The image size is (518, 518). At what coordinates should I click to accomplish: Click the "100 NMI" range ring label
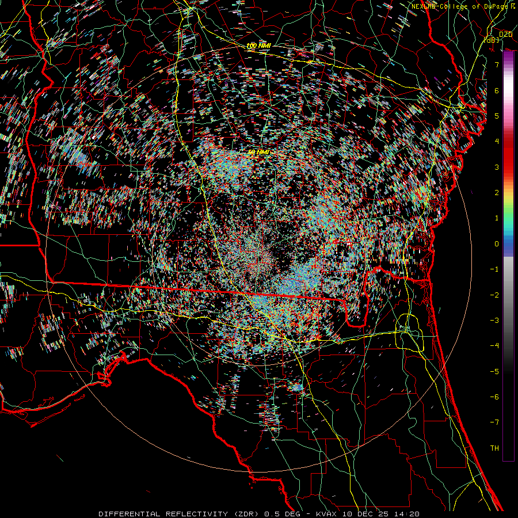[x=258, y=45]
